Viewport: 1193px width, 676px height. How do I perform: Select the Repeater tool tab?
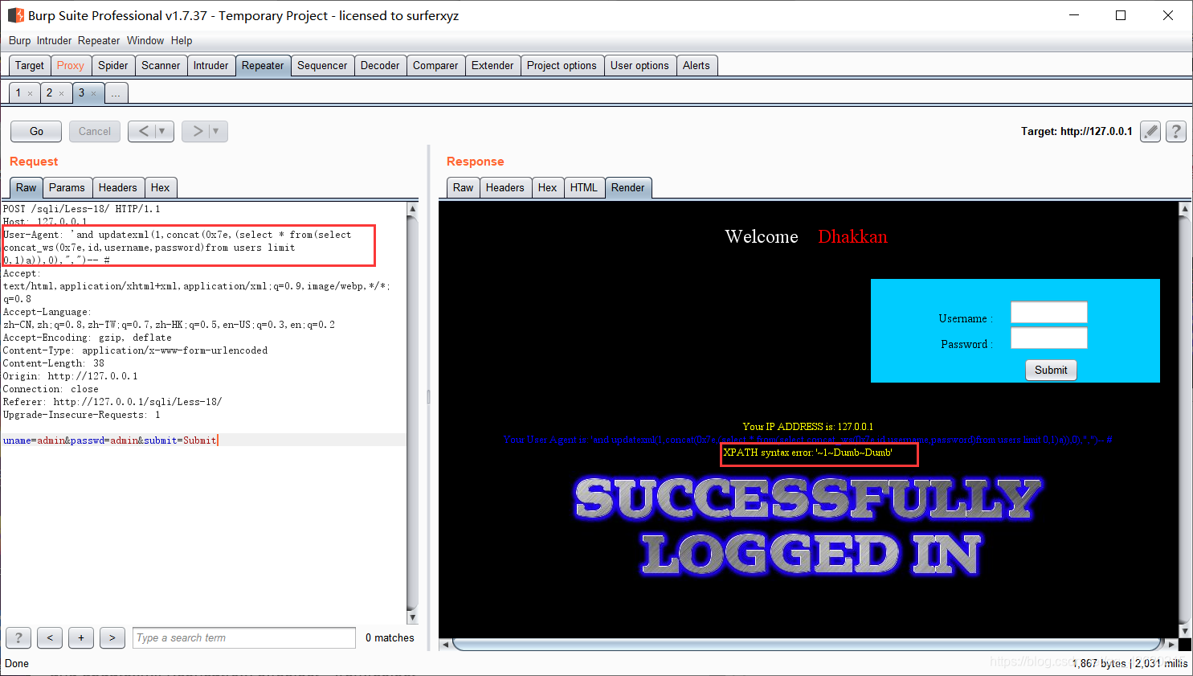pos(263,65)
